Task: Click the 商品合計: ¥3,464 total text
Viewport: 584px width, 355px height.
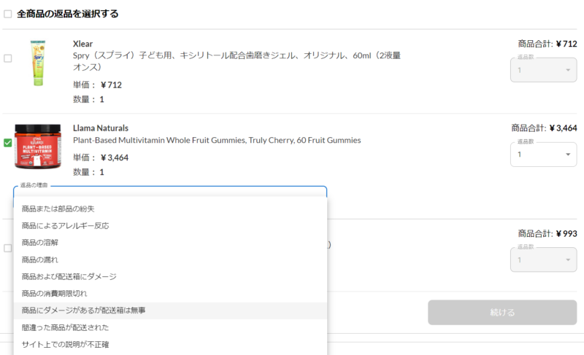Action: [544, 128]
